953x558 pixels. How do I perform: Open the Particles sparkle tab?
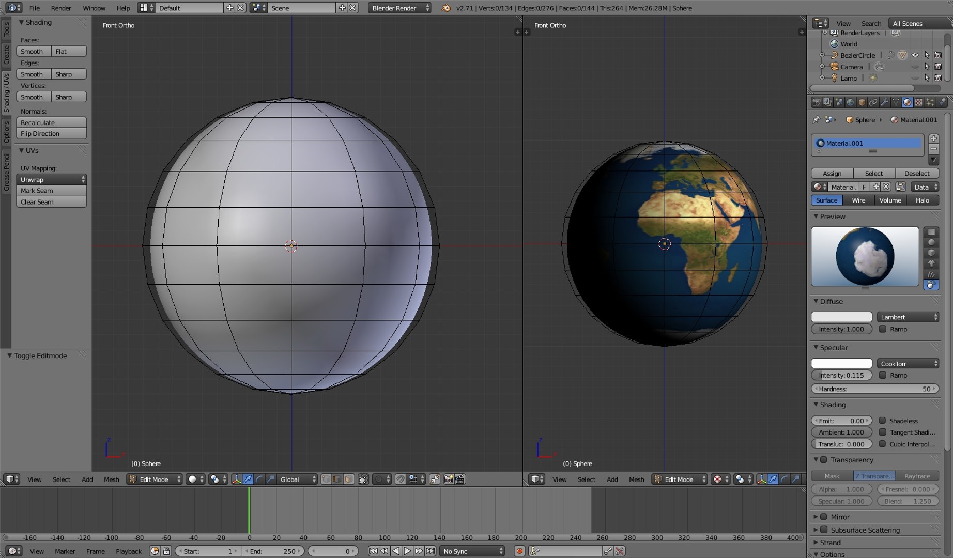[930, 102]
